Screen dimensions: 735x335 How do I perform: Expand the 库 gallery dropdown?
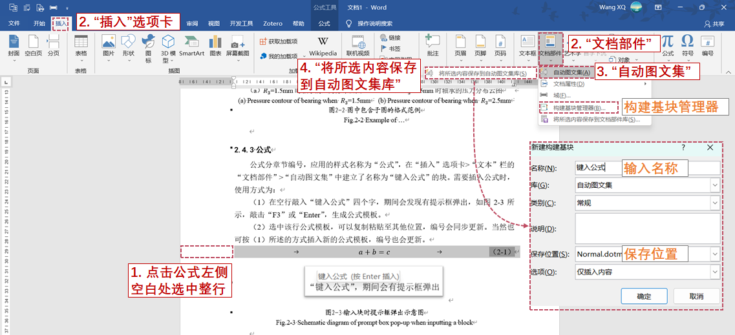[714, 186]
